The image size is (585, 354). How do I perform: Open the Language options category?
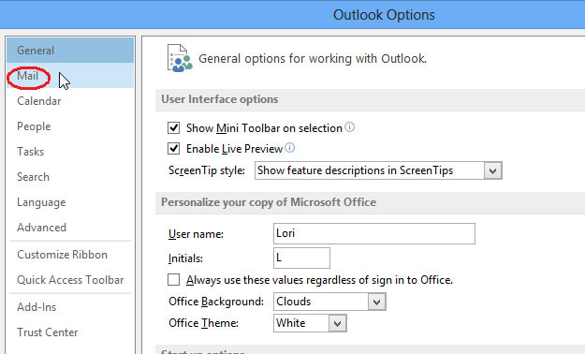(70, 202)
